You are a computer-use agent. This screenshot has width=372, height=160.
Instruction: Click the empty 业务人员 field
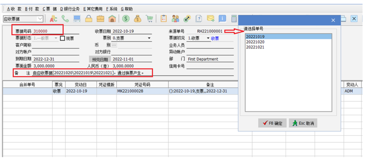point(210,45)
